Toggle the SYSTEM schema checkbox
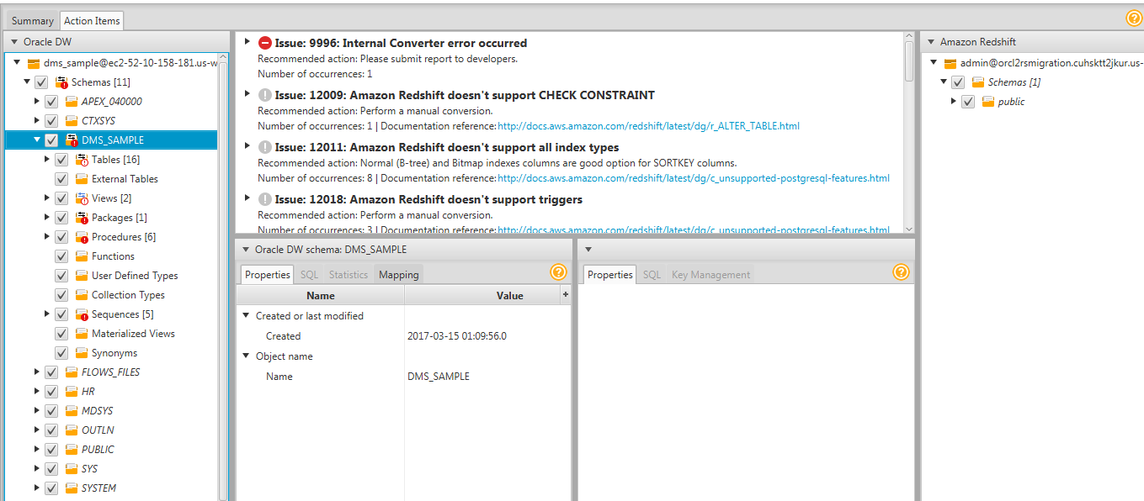The width and height of the screenshot is (1144, 501). (51, 488)
